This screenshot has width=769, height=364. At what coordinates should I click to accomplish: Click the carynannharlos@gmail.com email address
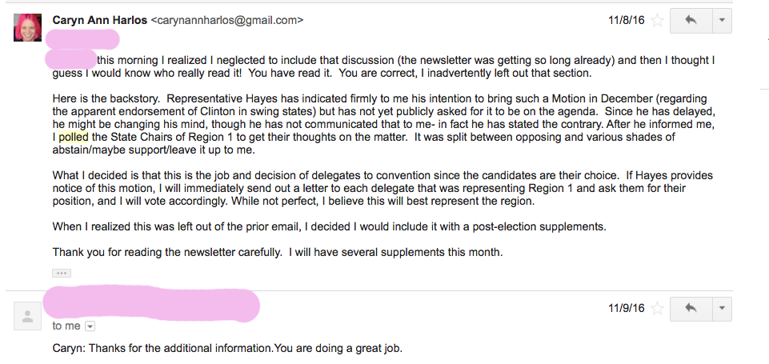tap(226, 19)
